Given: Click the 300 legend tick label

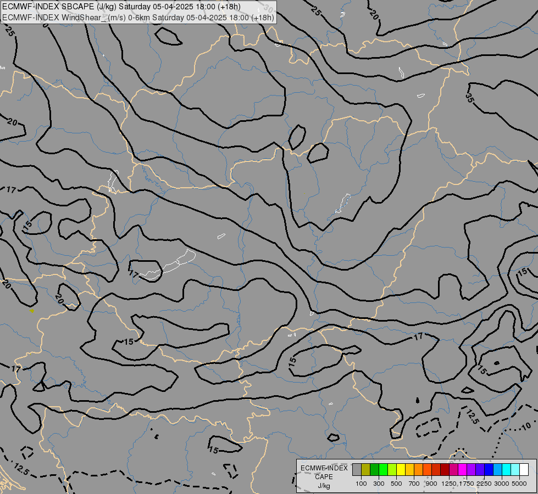Looking at the screenshot, I should click(379, 484).
